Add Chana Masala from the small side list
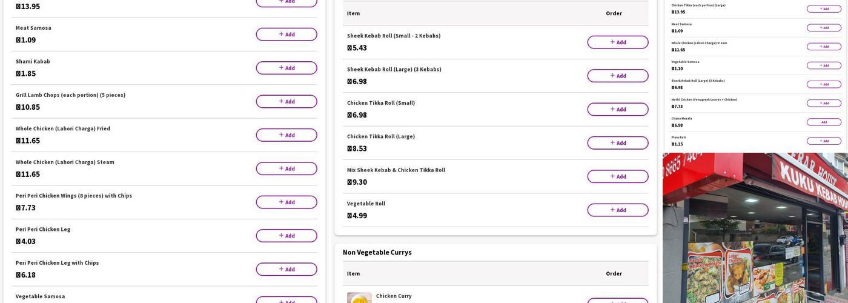The height and width of the screenshot is (303, 848). click(823, 122)
